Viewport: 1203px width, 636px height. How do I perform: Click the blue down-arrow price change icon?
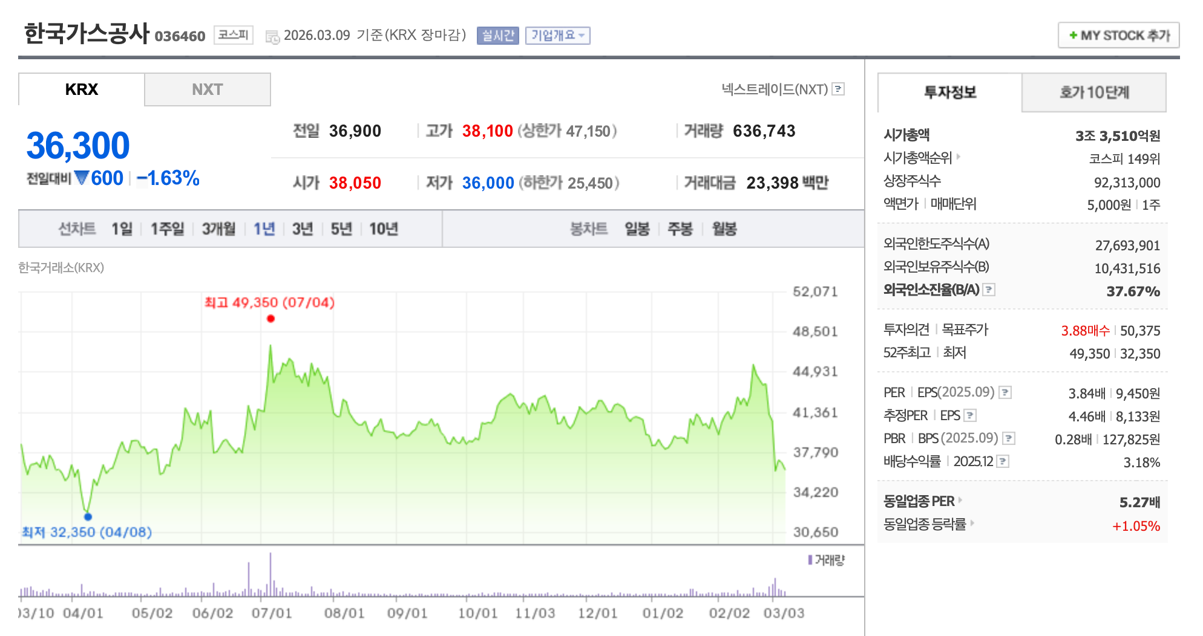coord(82,178)
